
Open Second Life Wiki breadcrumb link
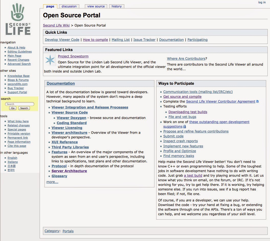click(56, 26)
